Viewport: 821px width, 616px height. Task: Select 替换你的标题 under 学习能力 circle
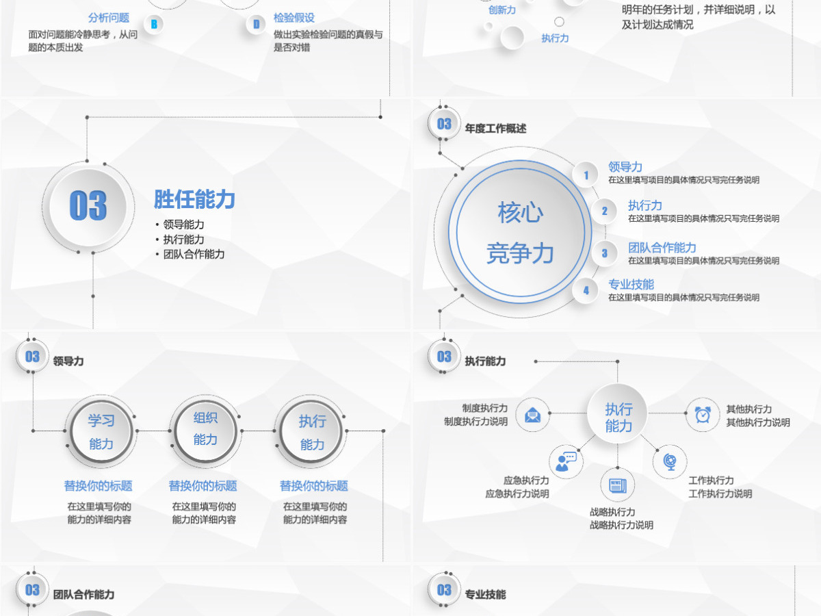[x=99, y=486]
